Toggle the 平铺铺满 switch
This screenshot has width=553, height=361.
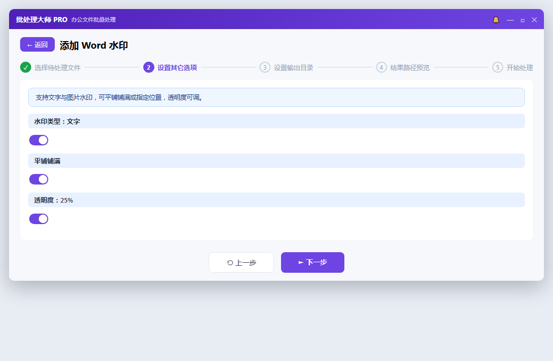[39, 179]
